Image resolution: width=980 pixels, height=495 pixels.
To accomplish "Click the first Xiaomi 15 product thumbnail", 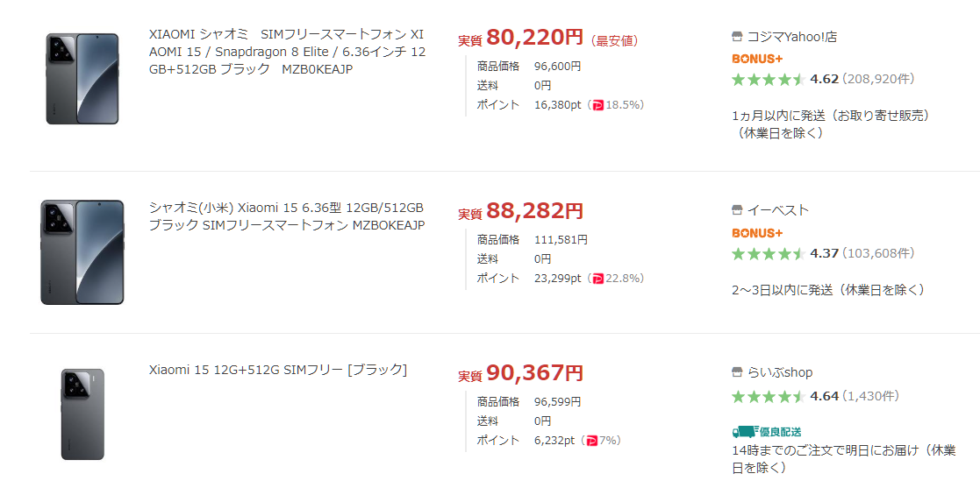I will (x=82, y=79).
